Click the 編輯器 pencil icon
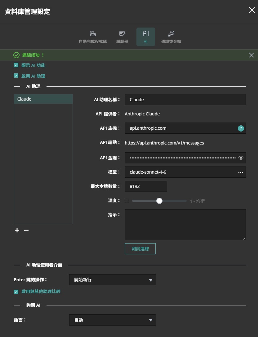This screenshot has width=258, height=337. click(122, 33)
